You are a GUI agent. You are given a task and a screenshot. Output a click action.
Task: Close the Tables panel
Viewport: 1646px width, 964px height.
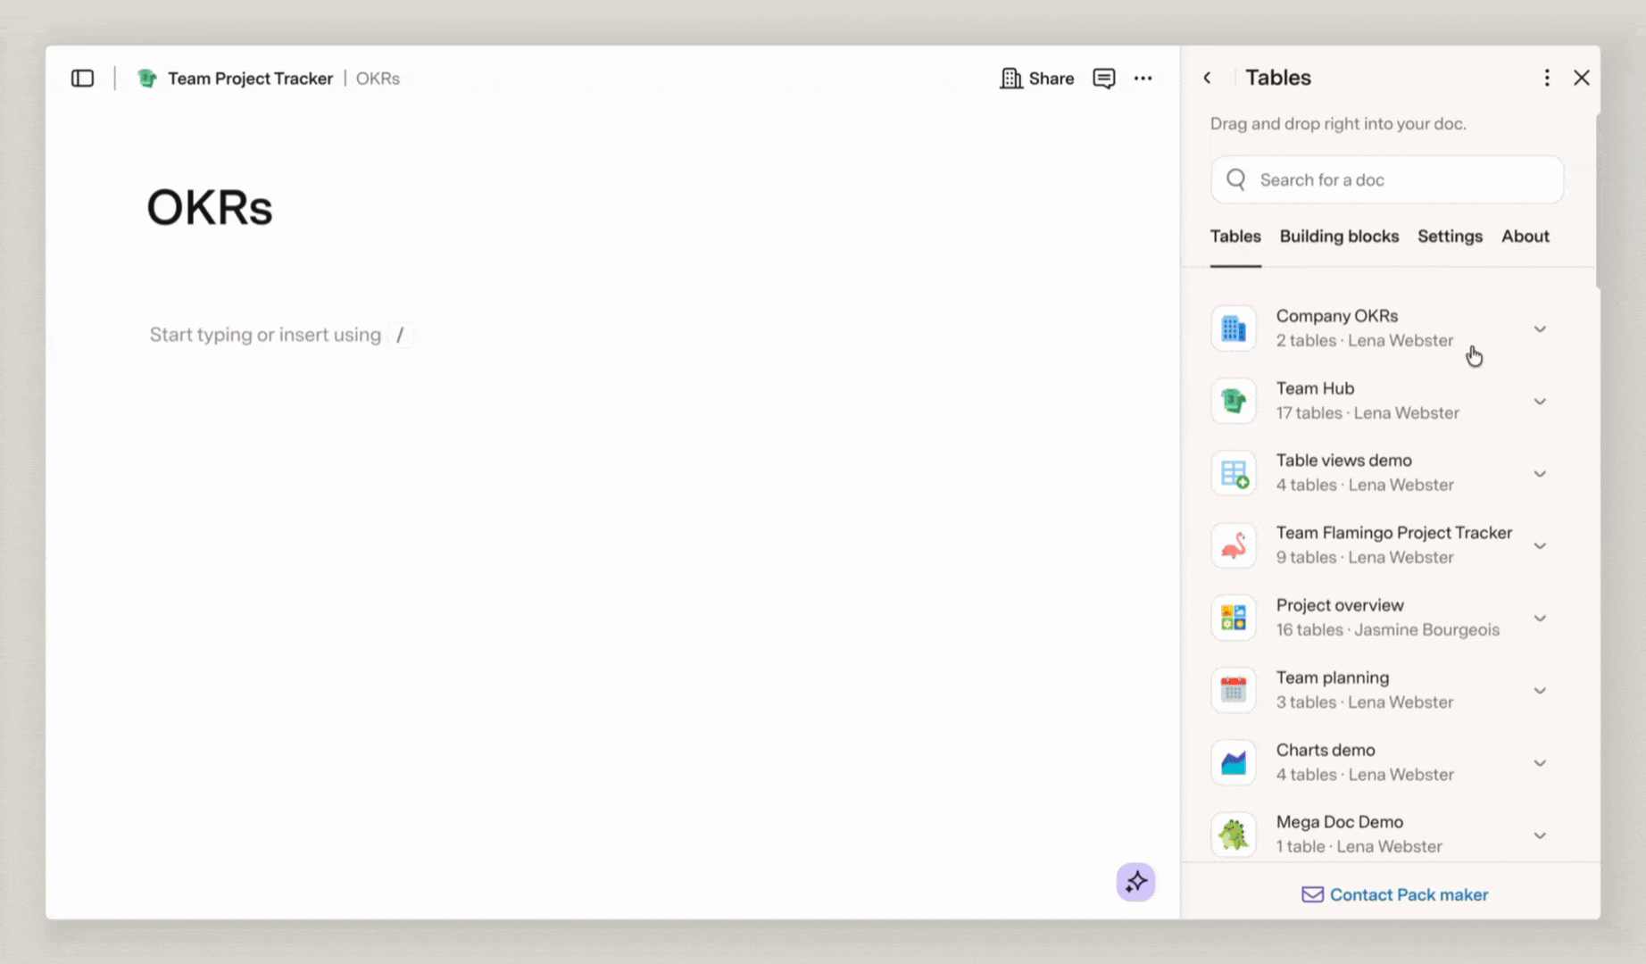1582,78
